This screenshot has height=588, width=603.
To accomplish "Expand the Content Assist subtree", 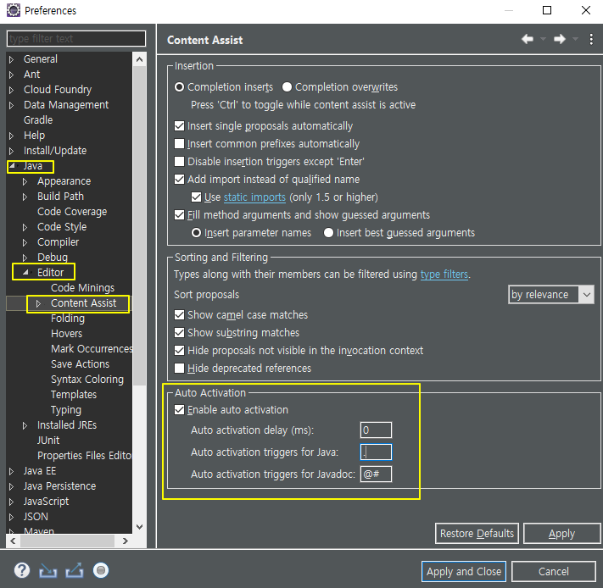I will click(x=38, y=303).
